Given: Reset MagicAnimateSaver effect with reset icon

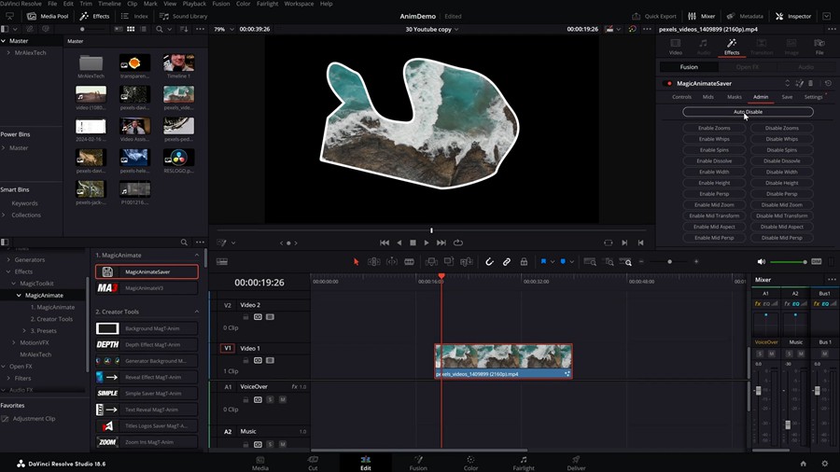Looking at the screenshot, I should pos(828,83).
